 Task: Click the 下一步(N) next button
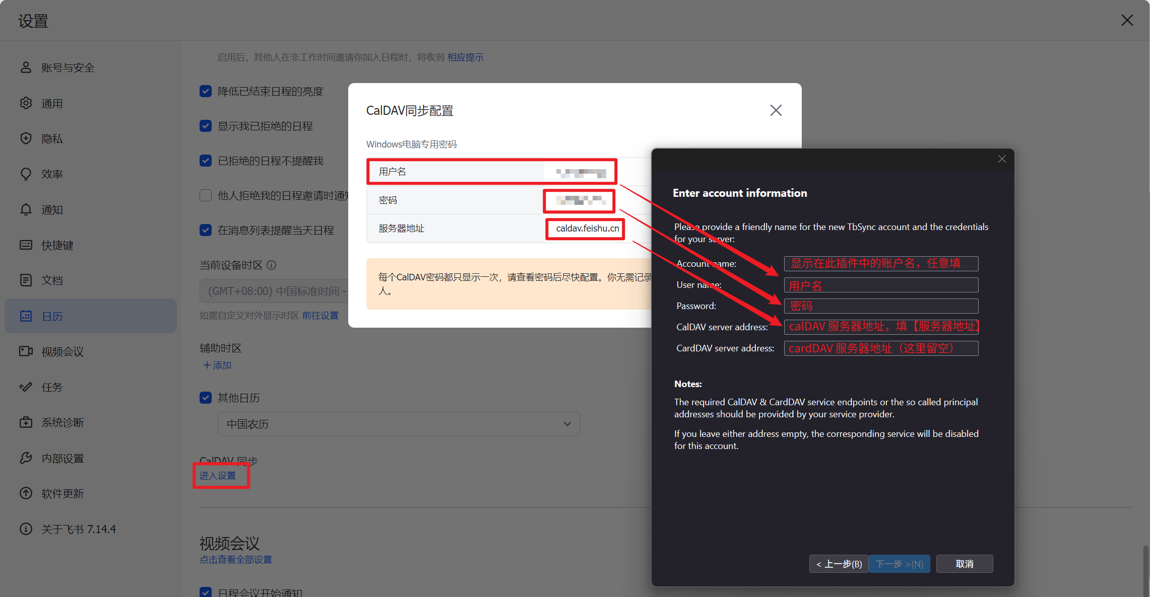(x=900, y=564)
